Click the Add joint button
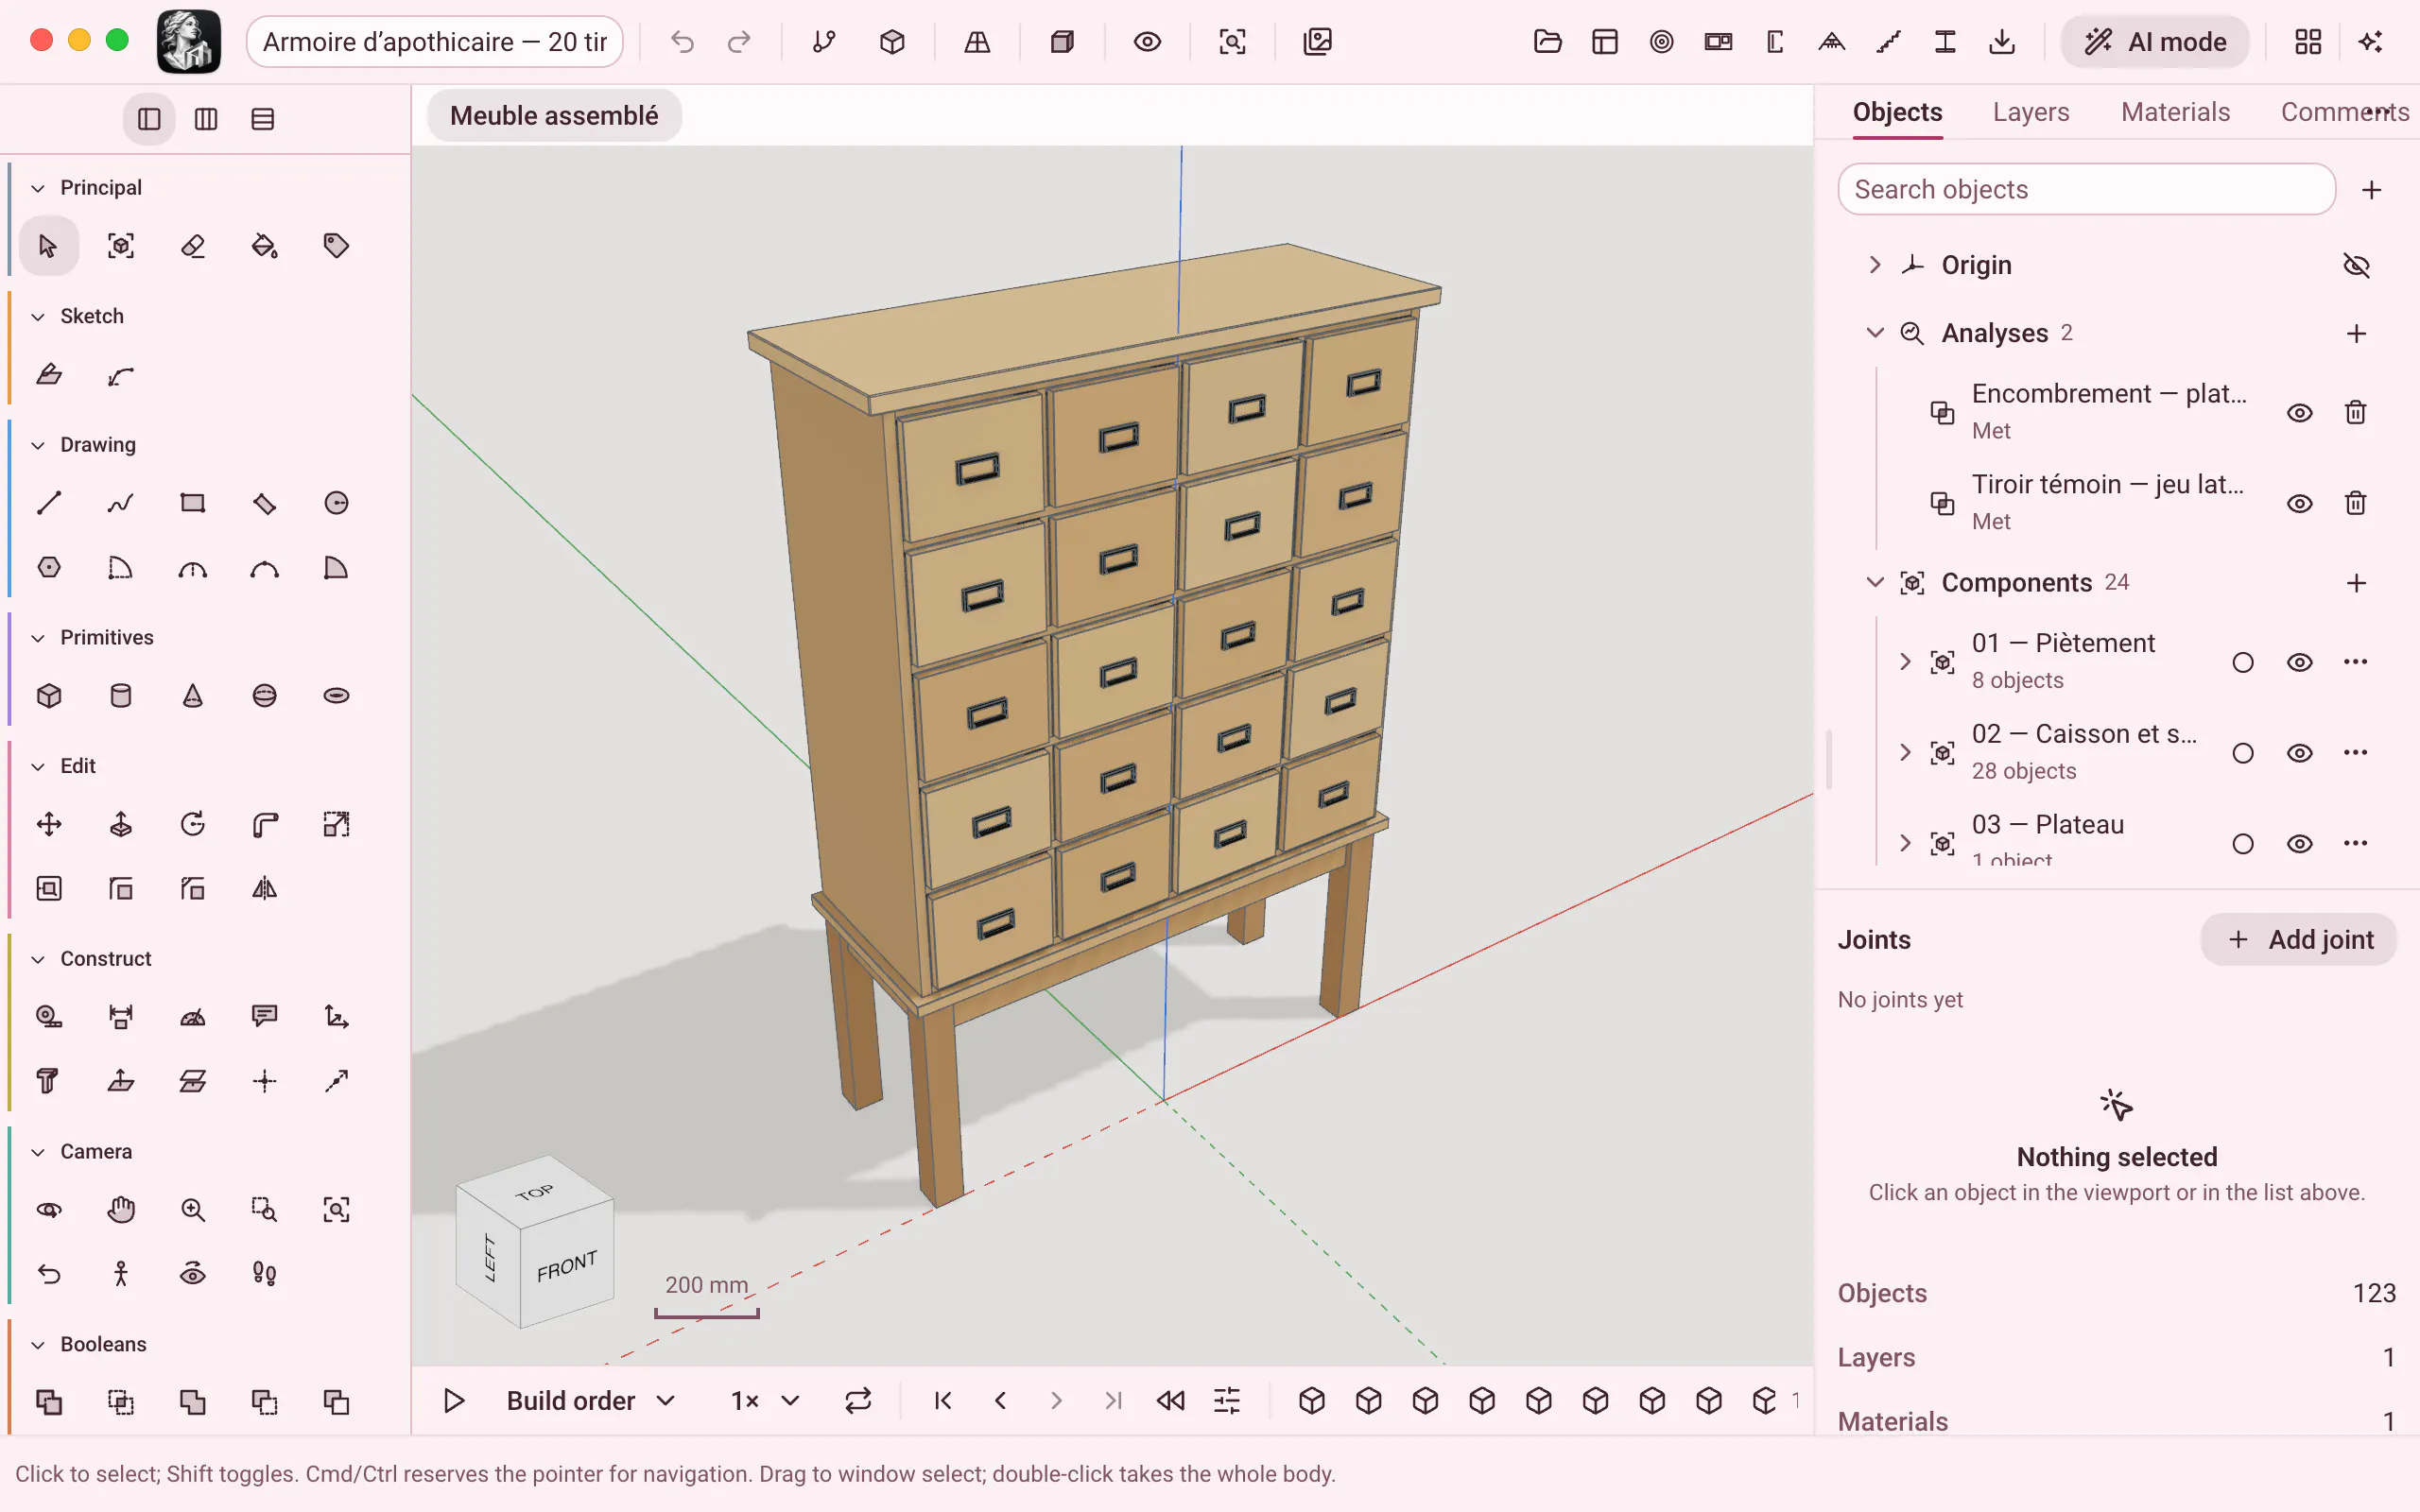The height and width of the screenshot is (1512, 2420). point(2298,940)
